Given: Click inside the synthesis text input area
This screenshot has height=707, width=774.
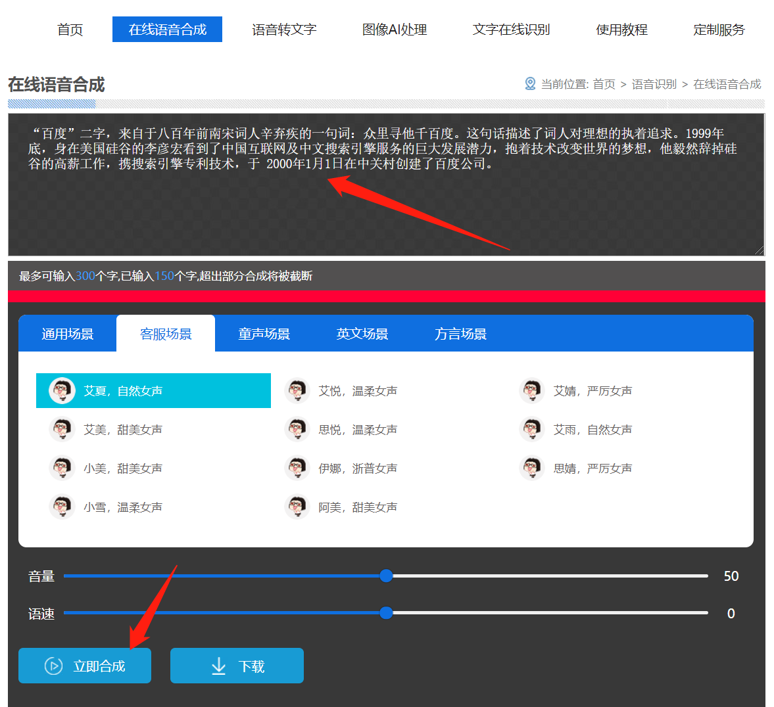Looking at the screenshot, I should tap(387, 185).
